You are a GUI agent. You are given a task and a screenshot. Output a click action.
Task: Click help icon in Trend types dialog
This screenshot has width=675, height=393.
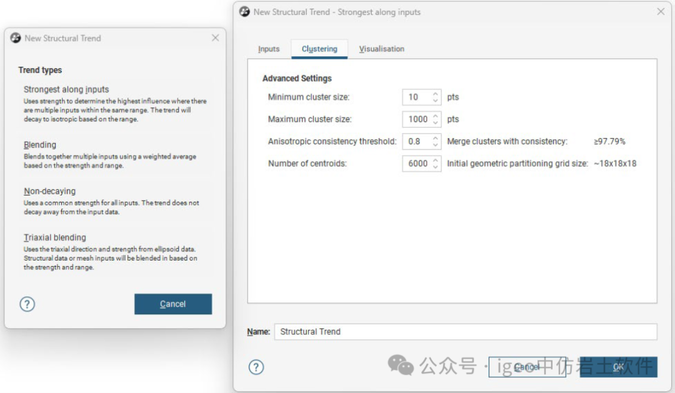pyautogui.click(x=27, y=304)
